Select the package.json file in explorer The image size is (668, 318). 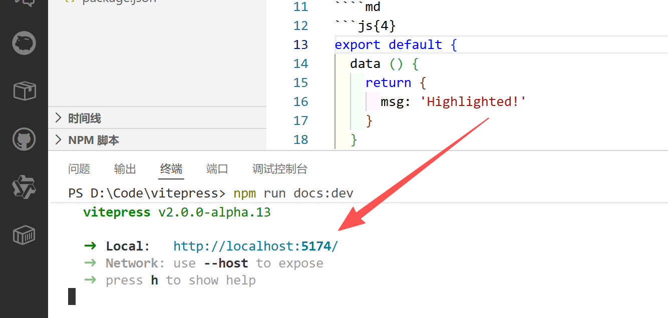pyautogui.click(x=119, y=2)
